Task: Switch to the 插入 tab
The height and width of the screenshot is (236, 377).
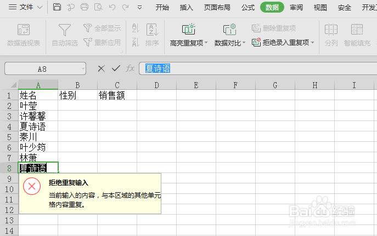Action: 187,8
